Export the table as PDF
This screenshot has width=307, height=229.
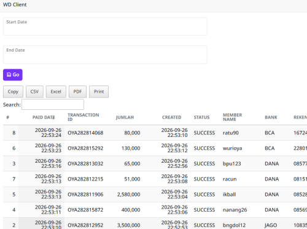77,91
